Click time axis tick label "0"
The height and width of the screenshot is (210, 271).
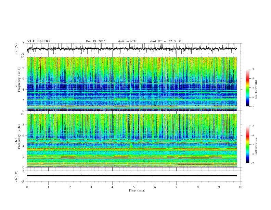point(27,187)
